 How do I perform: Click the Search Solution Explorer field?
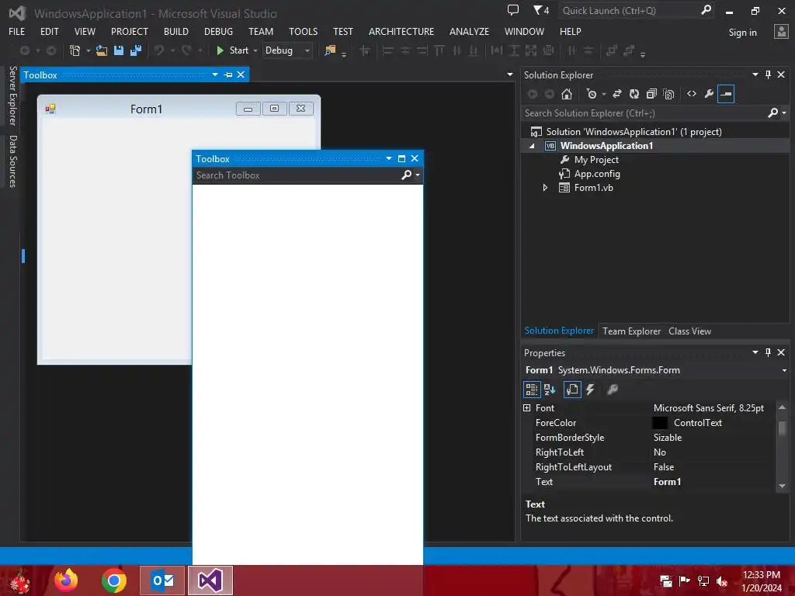coord(644,113)
